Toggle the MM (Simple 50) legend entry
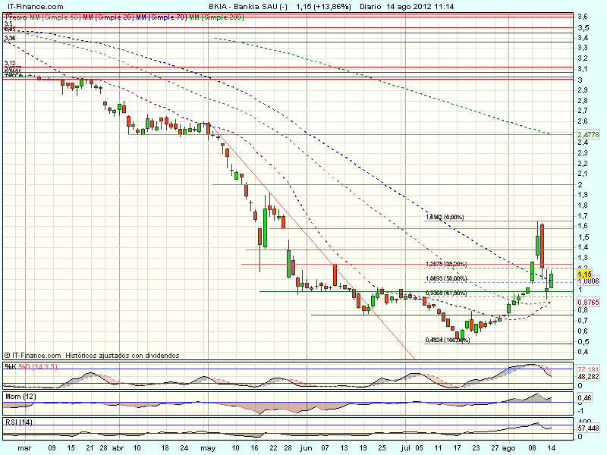Screen dimensions: 607x455 pos(55,16)
